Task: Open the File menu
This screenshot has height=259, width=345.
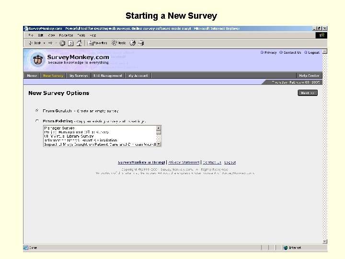Action: [31, 35]
